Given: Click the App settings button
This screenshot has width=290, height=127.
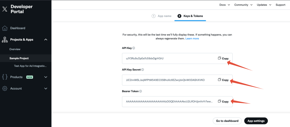Looking at the screenshot, I should click(256, 121).
